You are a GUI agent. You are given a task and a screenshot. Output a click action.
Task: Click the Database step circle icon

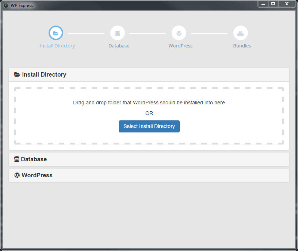point(118,33)
